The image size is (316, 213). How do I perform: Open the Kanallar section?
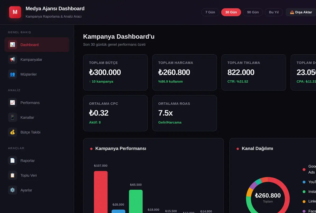[37, 117]
